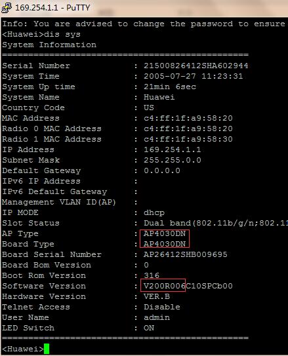Click the PuTTY icon in title bar
Viewport: 288px width, 356px height.
[x=7, y=7]
